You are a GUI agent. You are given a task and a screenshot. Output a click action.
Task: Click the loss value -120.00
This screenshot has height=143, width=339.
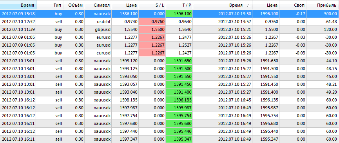(330, 30)
